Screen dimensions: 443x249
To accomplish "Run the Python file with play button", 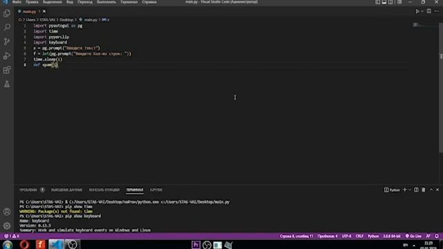I will pos(417,11).
